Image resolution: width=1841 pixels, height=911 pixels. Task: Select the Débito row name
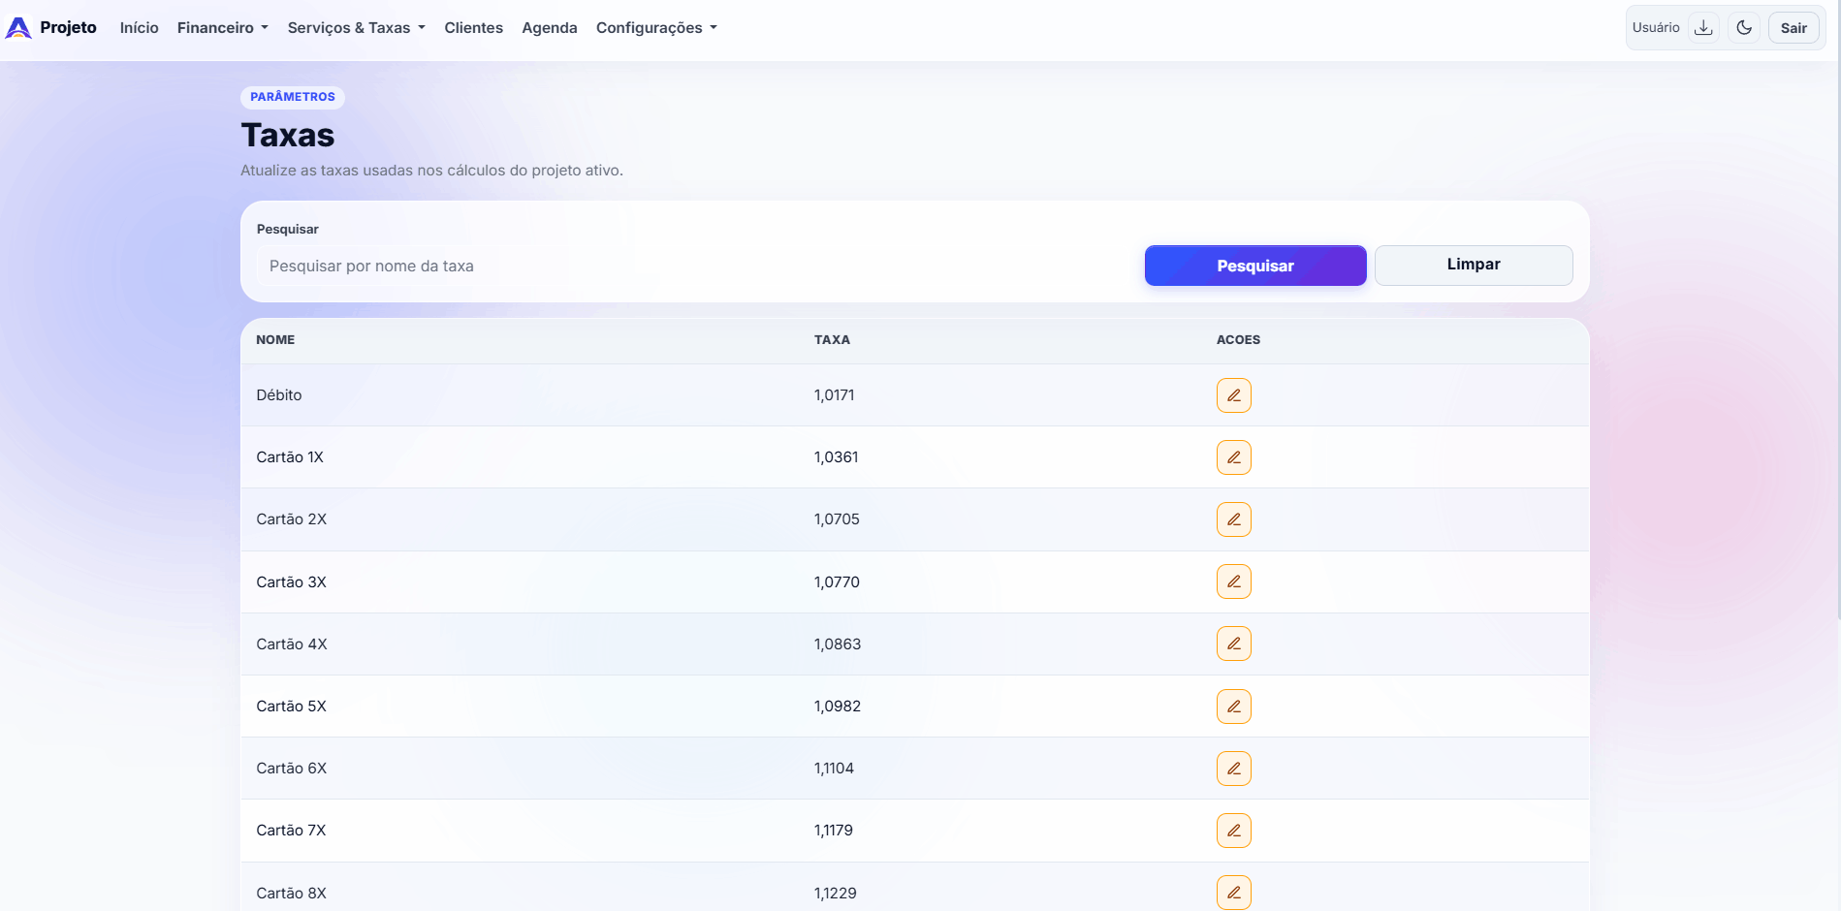[x=279, y=395]
